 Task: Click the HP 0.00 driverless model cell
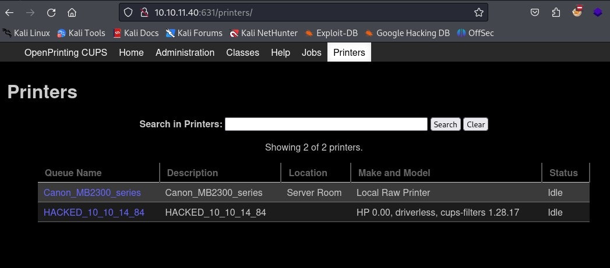pos(438,212)
